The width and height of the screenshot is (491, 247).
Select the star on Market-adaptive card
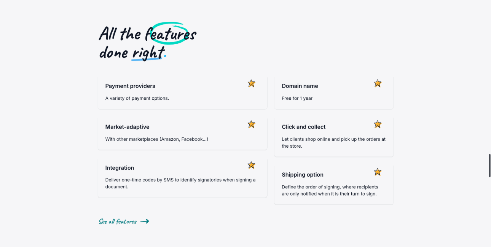pos(251,124)
